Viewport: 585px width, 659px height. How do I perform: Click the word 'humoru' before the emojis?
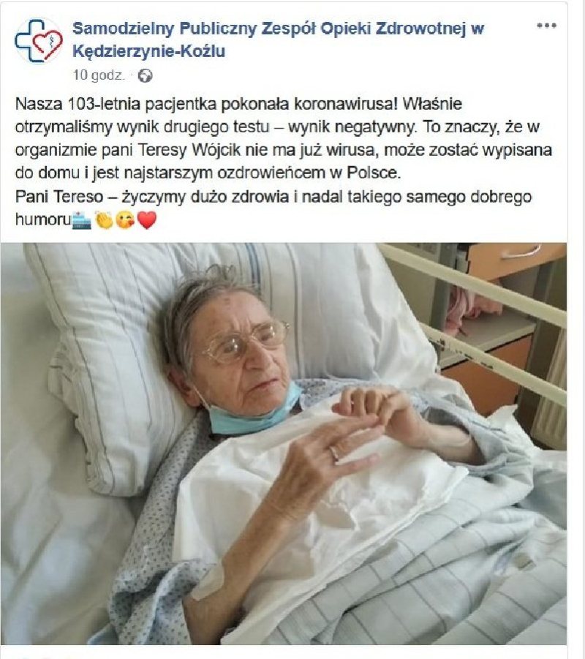tap(43, 219)
